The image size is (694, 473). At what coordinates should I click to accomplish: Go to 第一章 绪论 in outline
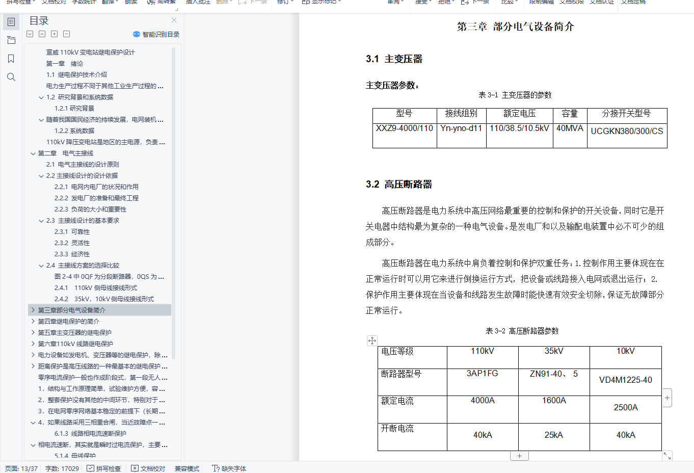65,64
